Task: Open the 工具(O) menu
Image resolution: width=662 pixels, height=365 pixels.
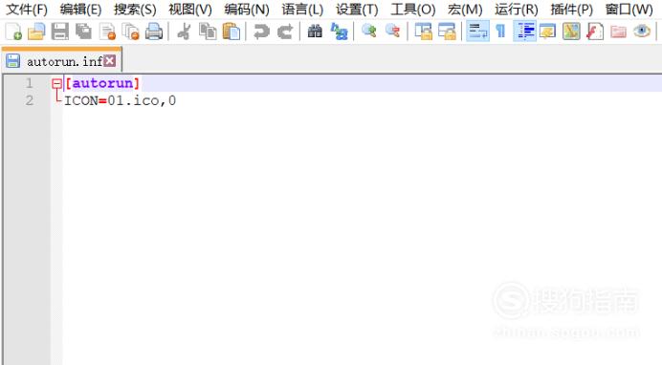Action: (x=413, y=10)
